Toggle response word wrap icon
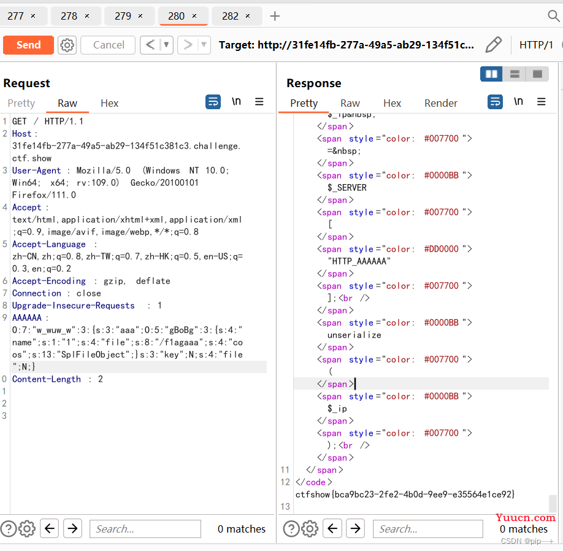This screenshot has width=563, height=551. [495, 102]
